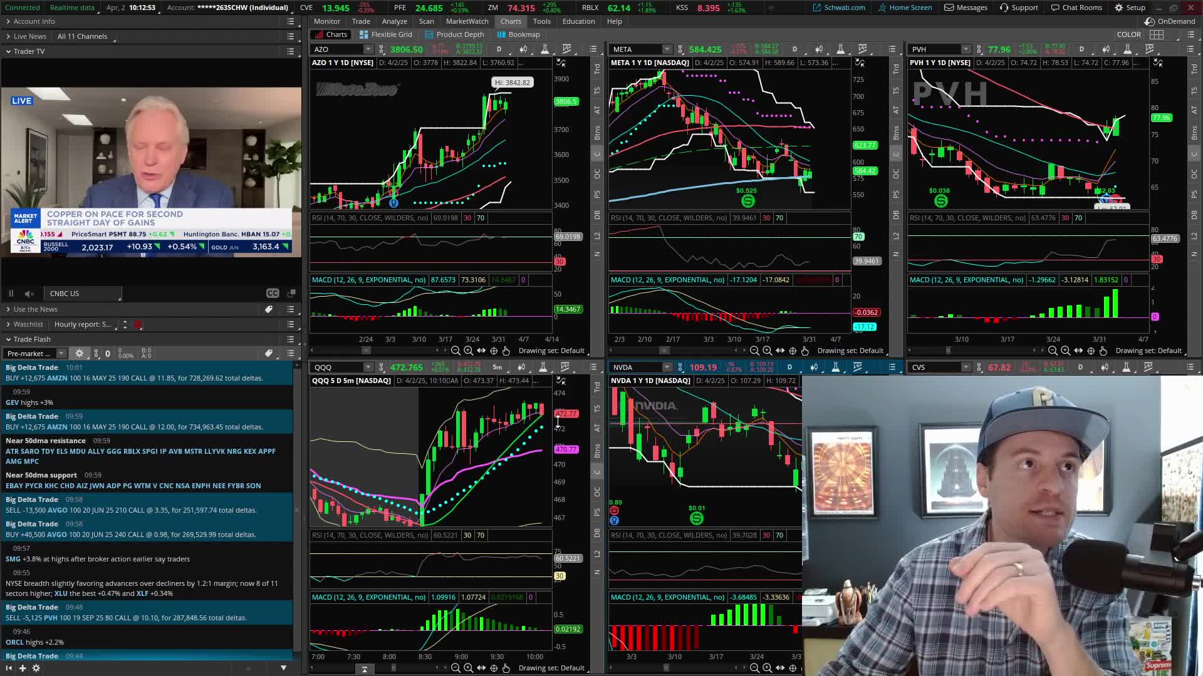This screenshot has width=1203, height=676.
Task: Open the Account Info section menu icon
Action: coord(291,21)
